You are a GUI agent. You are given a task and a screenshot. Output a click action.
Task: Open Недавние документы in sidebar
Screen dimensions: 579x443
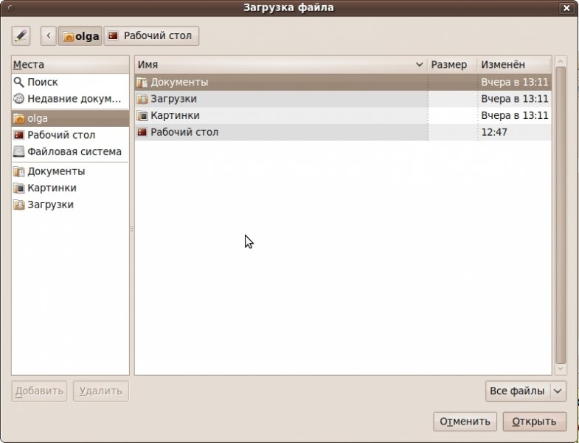coord(70,99)
